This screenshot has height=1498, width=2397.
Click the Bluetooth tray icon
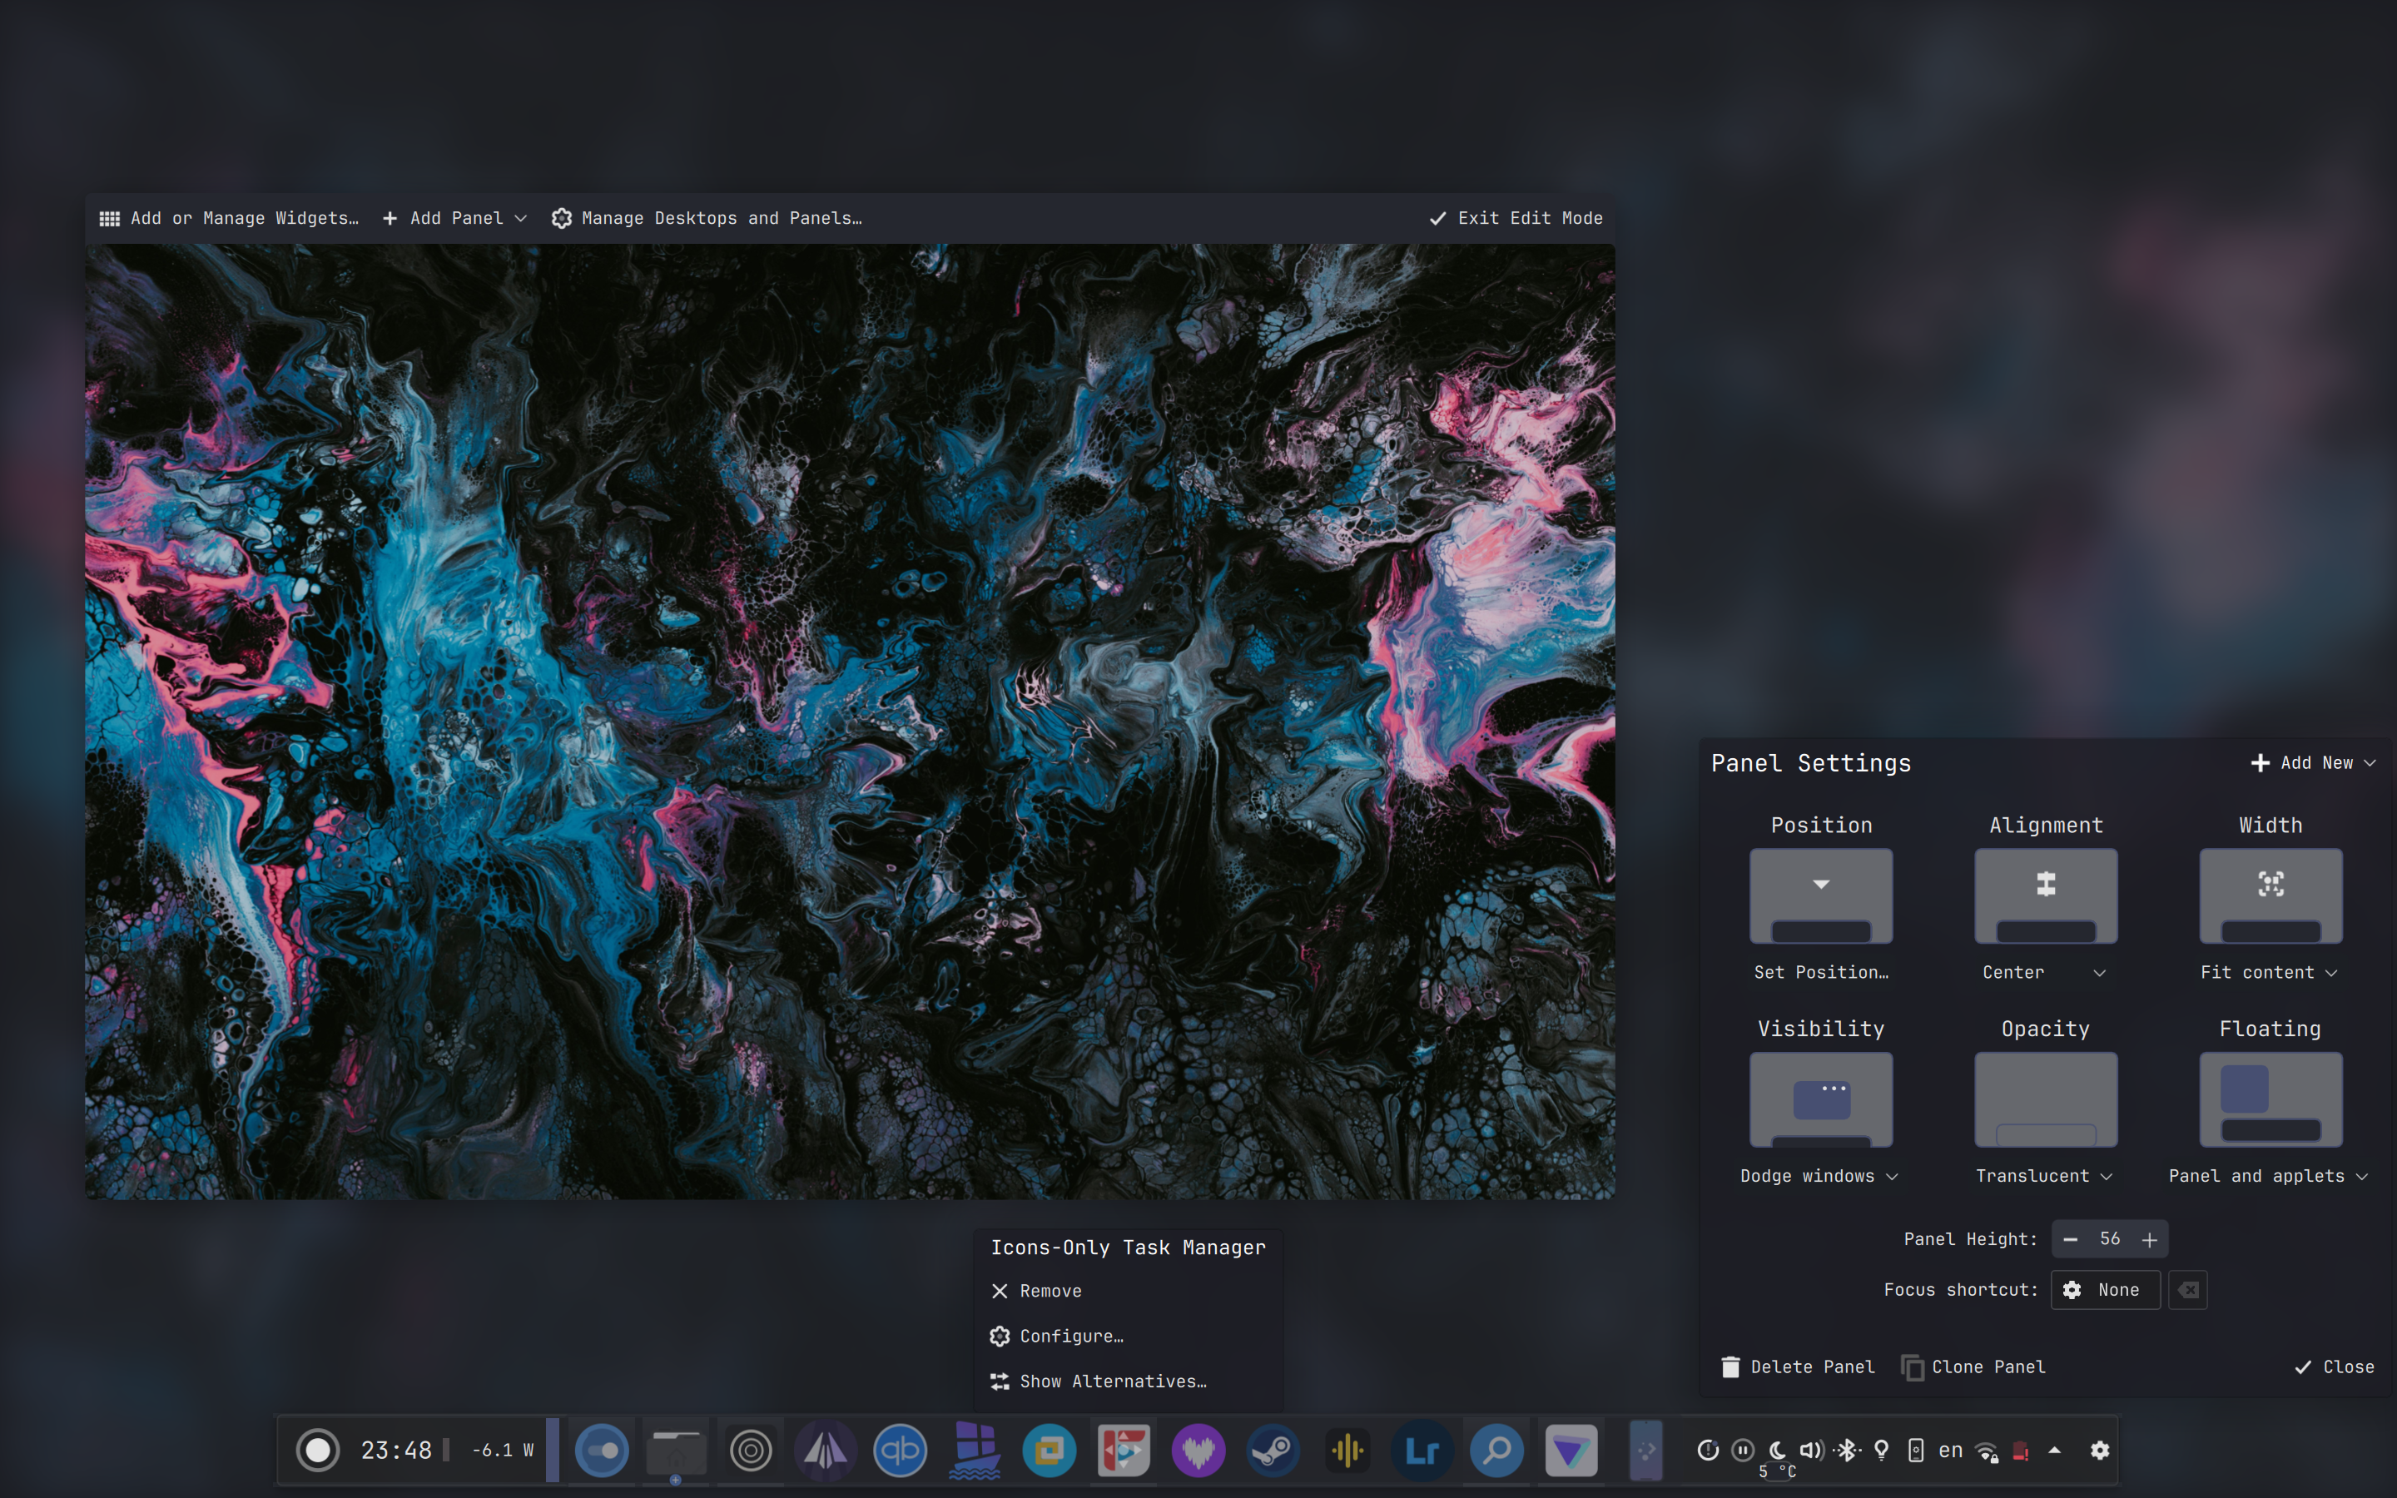point(1846,1451)
